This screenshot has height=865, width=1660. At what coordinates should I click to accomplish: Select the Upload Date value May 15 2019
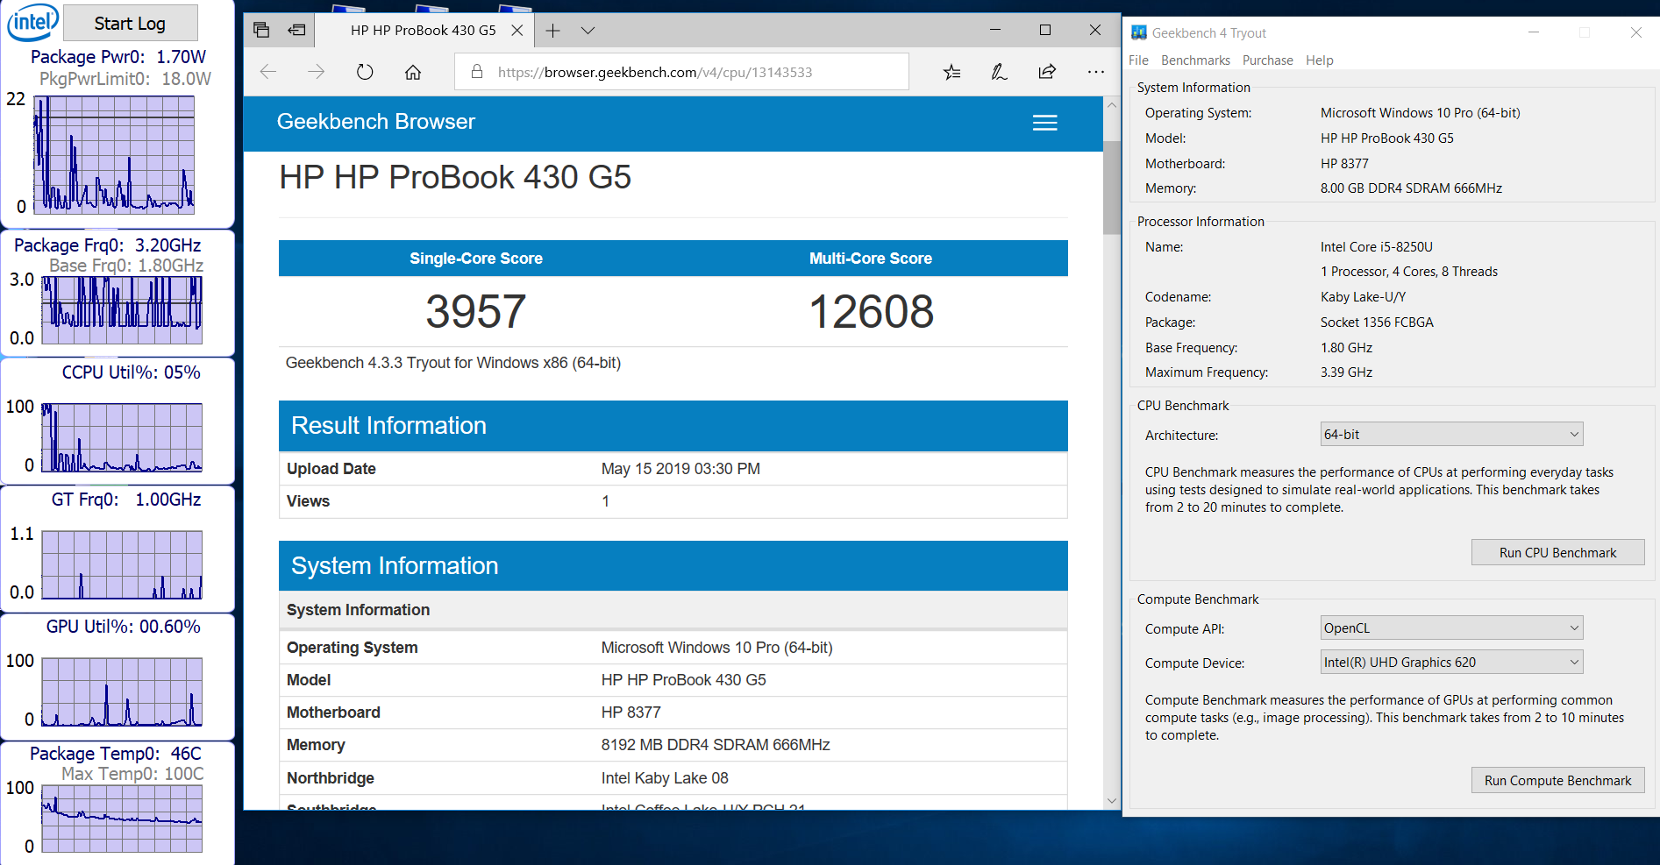(x=680, y=469)
